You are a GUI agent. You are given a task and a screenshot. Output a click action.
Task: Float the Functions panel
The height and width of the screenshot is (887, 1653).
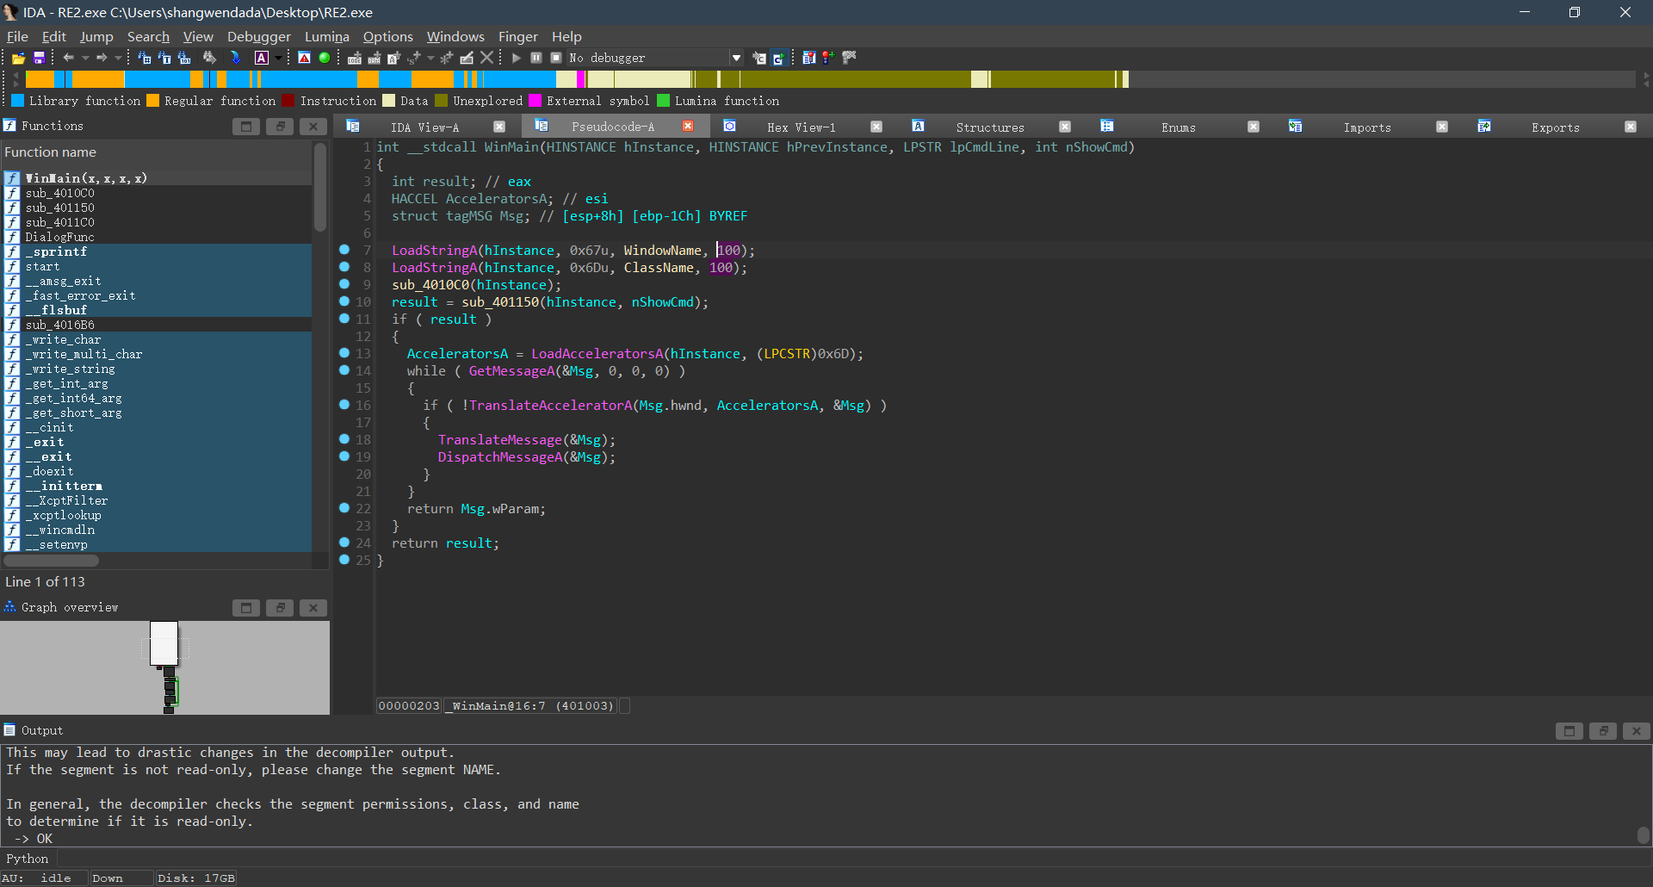point(280,127)
